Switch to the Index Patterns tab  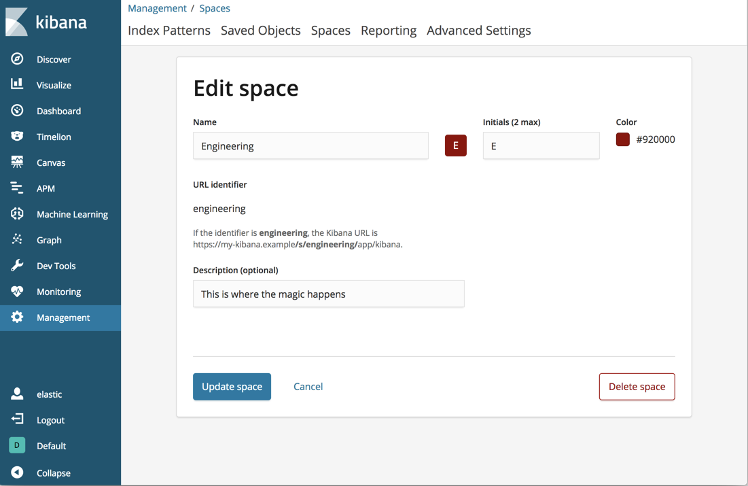(x=169, y=31)
